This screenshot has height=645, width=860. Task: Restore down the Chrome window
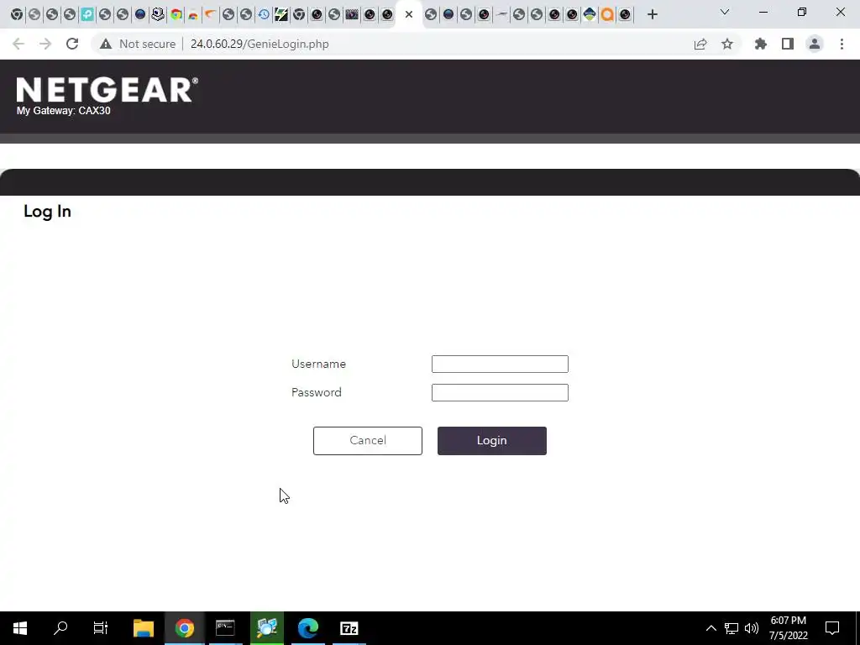click(x=802, y=12)
